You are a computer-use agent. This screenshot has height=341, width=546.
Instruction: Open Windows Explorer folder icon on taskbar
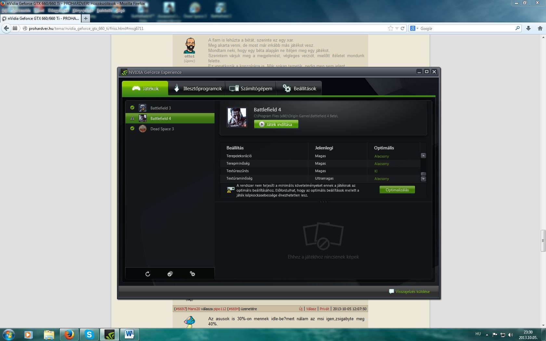49,334
